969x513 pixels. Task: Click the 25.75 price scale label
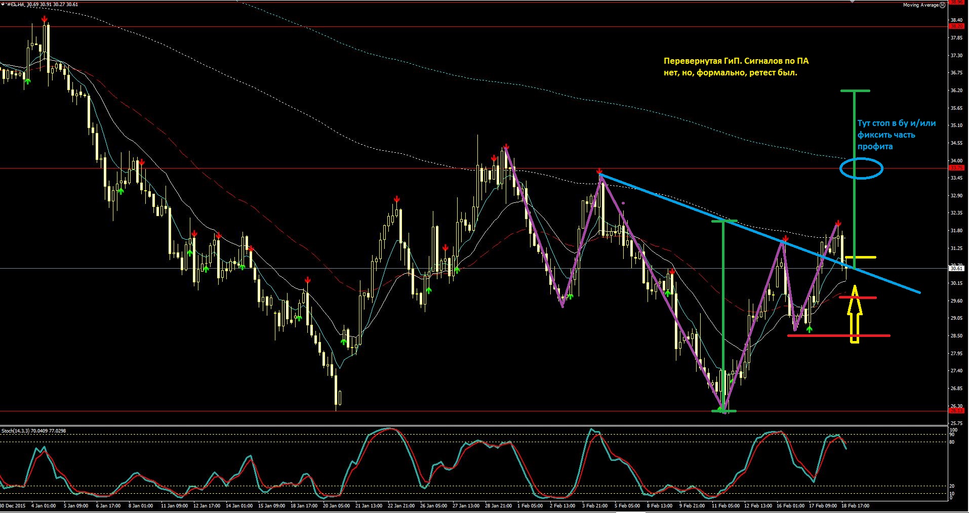click(x=956, y=423)
